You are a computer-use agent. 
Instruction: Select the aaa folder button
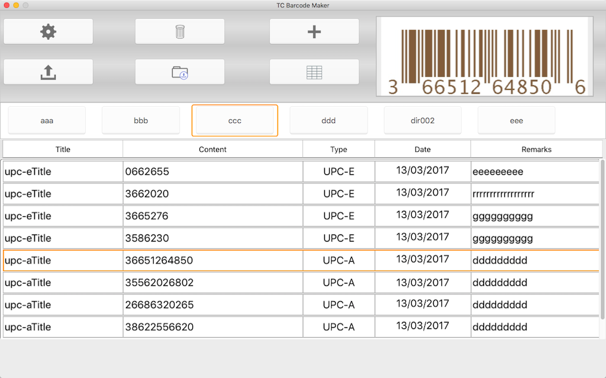pos(47,120)
